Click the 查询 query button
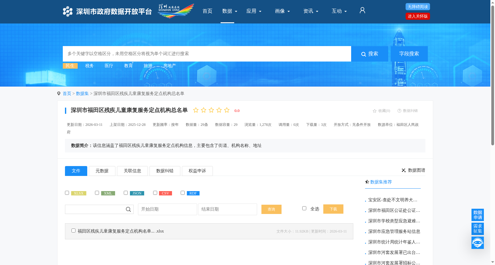The width and height of the screenshot is (495, 265). (271, 209)
